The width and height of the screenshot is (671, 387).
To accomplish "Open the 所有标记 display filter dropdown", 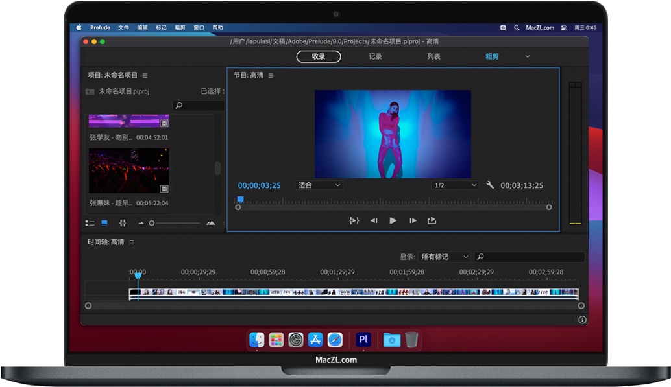I will coord(445,257).
